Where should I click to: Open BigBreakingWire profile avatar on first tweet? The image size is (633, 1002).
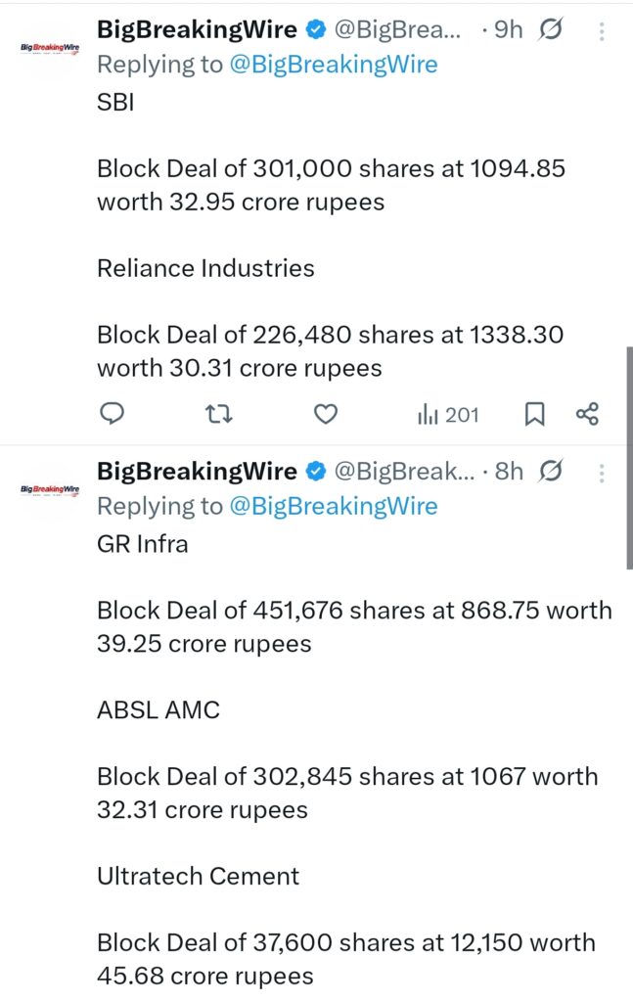click(44, 44)
